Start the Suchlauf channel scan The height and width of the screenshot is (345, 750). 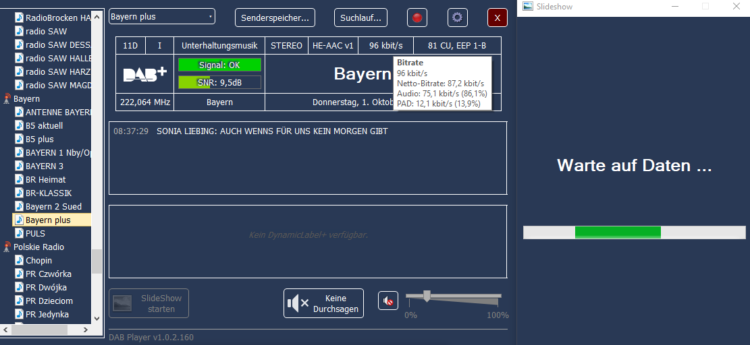pyautogui.click(x=361, y=18)
